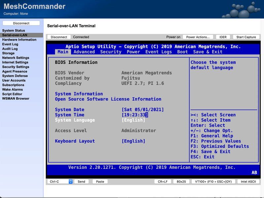This screenshot has width=264, height=198.
Task: Open Internet Settings
Action: point(15,62)
